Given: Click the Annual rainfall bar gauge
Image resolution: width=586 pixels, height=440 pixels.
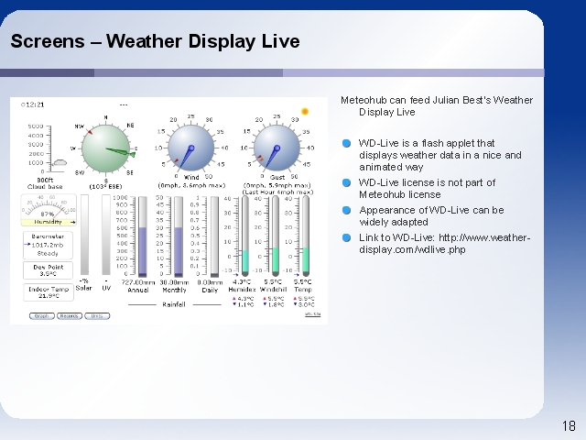Looking at the screenshot, I should click(143, 236).
